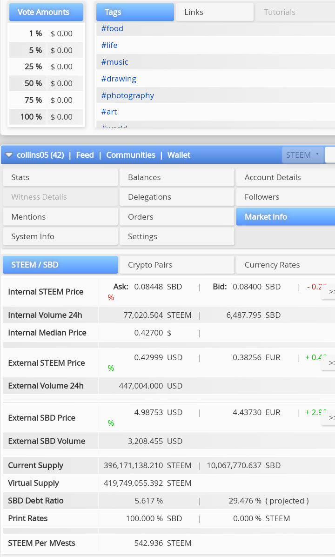Click the 50 % vote amount row
The image size is (335, 557).
(46, 83)
